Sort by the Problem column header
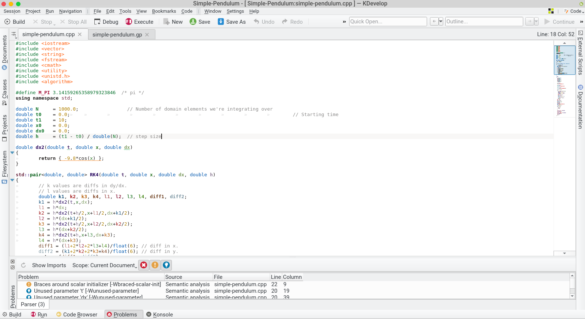 click(91, 277)
